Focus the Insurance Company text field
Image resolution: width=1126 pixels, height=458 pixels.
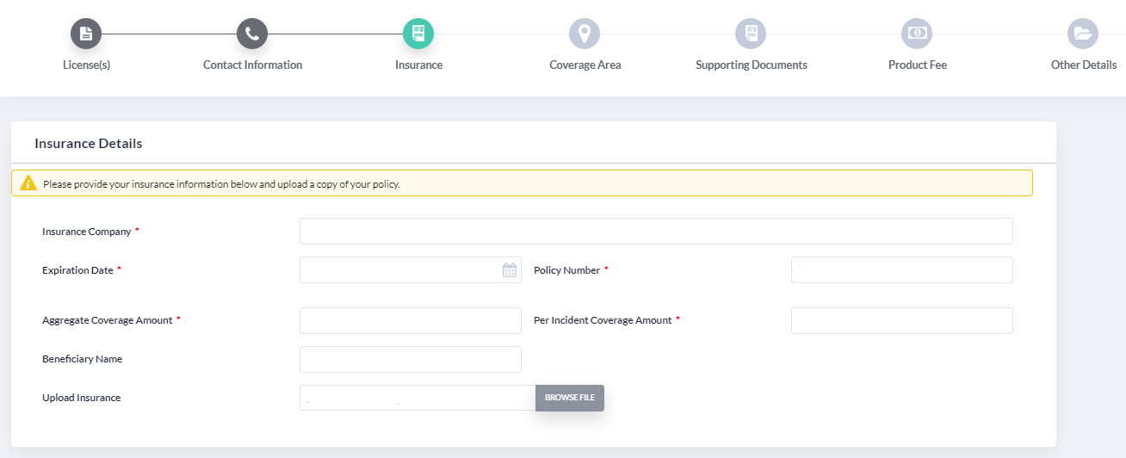point(656,232)
